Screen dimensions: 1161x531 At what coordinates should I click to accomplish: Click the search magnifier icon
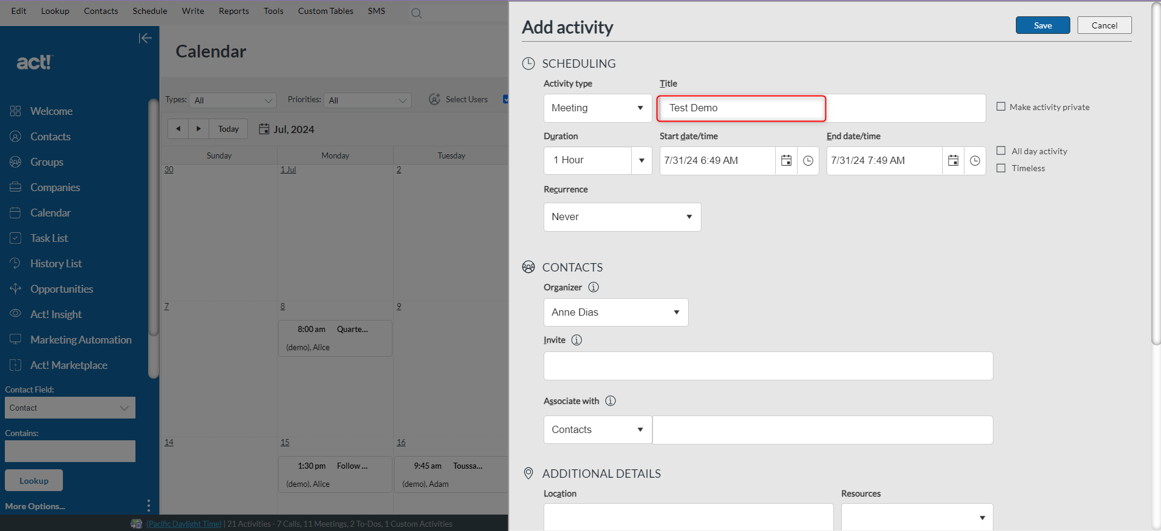tap(416, 13)
